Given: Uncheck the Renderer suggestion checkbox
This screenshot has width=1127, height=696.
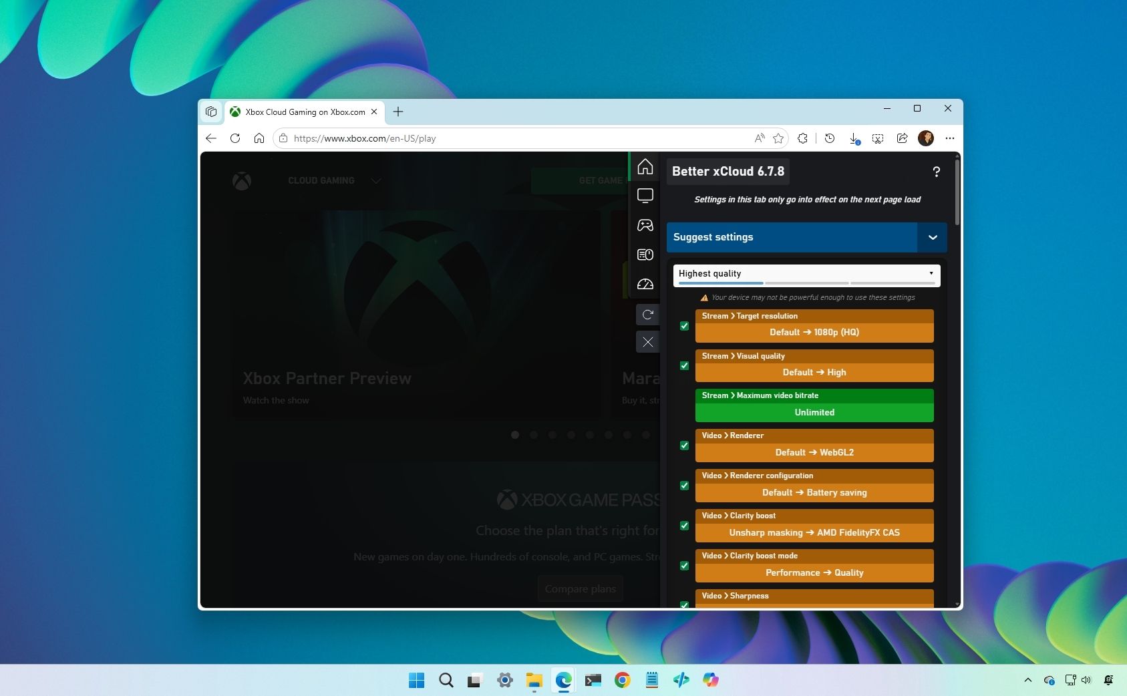Looking at the screenshot, I should click(684, 446).
